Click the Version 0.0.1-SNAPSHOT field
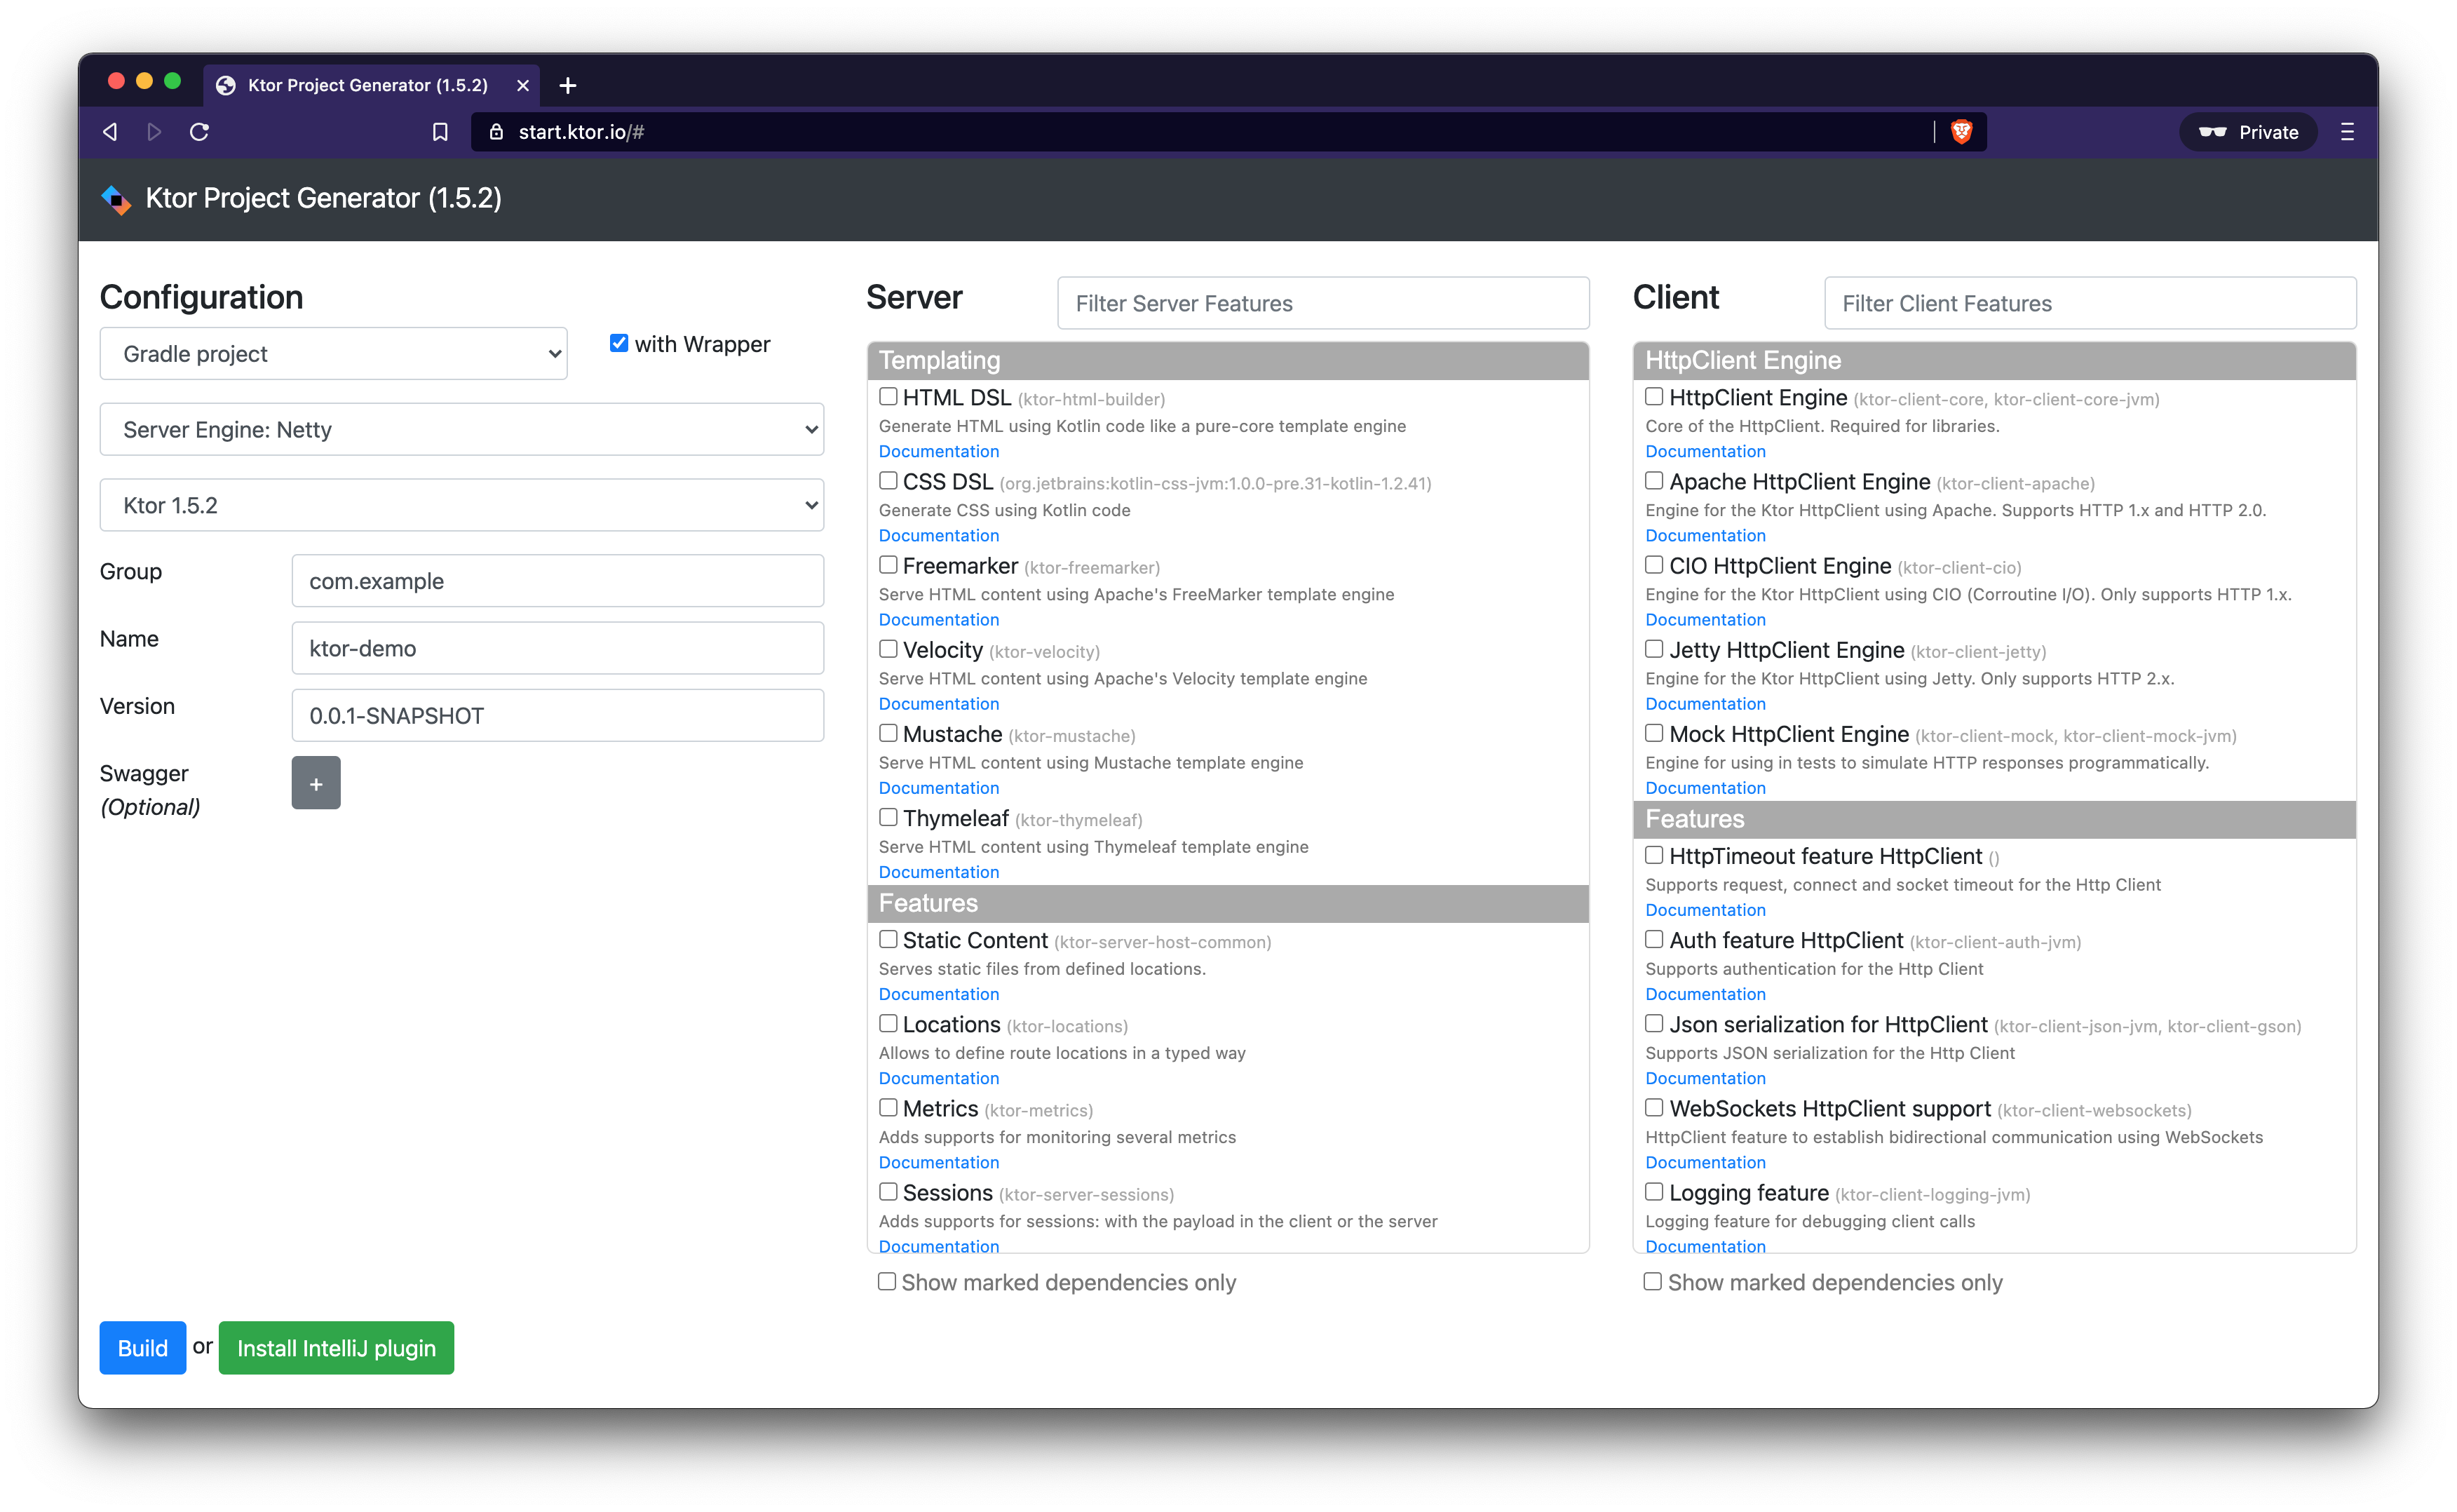 pyautogui.click(x=557, y=716)
